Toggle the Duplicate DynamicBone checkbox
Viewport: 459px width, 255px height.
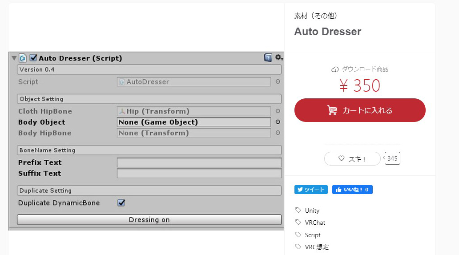(121, 202)
